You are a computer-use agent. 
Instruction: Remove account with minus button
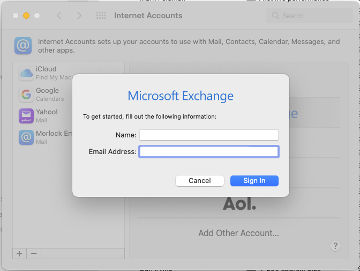click(x=34, y=253)
